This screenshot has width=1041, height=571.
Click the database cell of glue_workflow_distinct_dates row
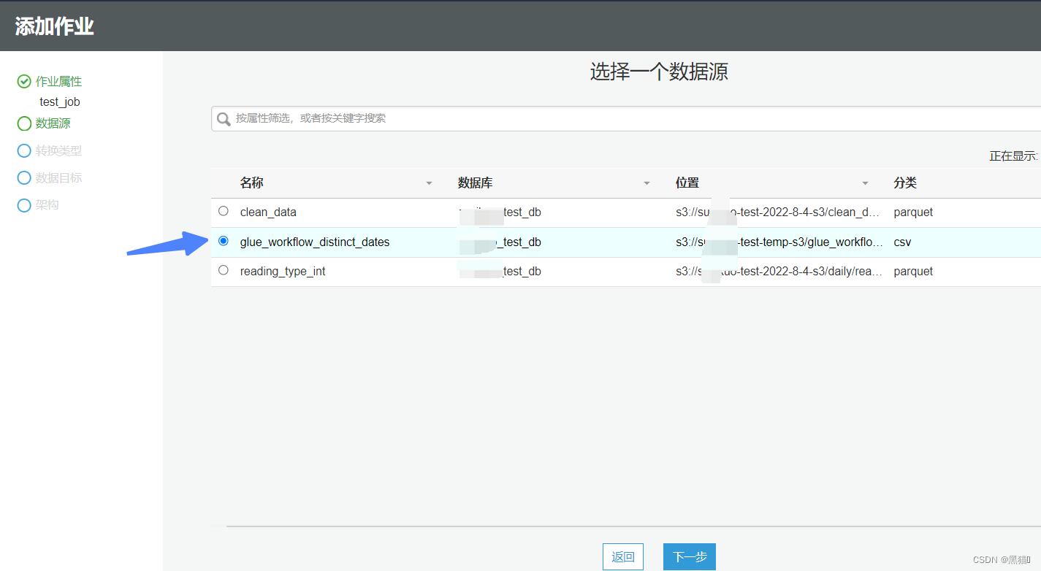point(500,242)
